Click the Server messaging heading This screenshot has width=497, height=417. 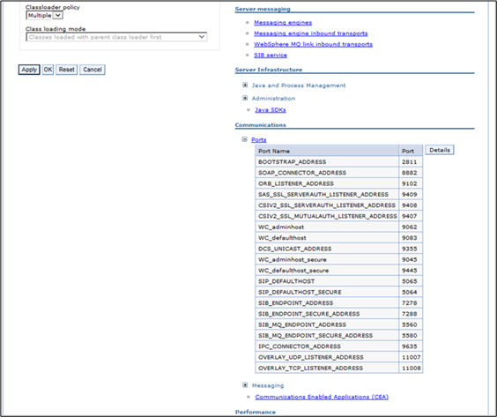click(263, 9)
